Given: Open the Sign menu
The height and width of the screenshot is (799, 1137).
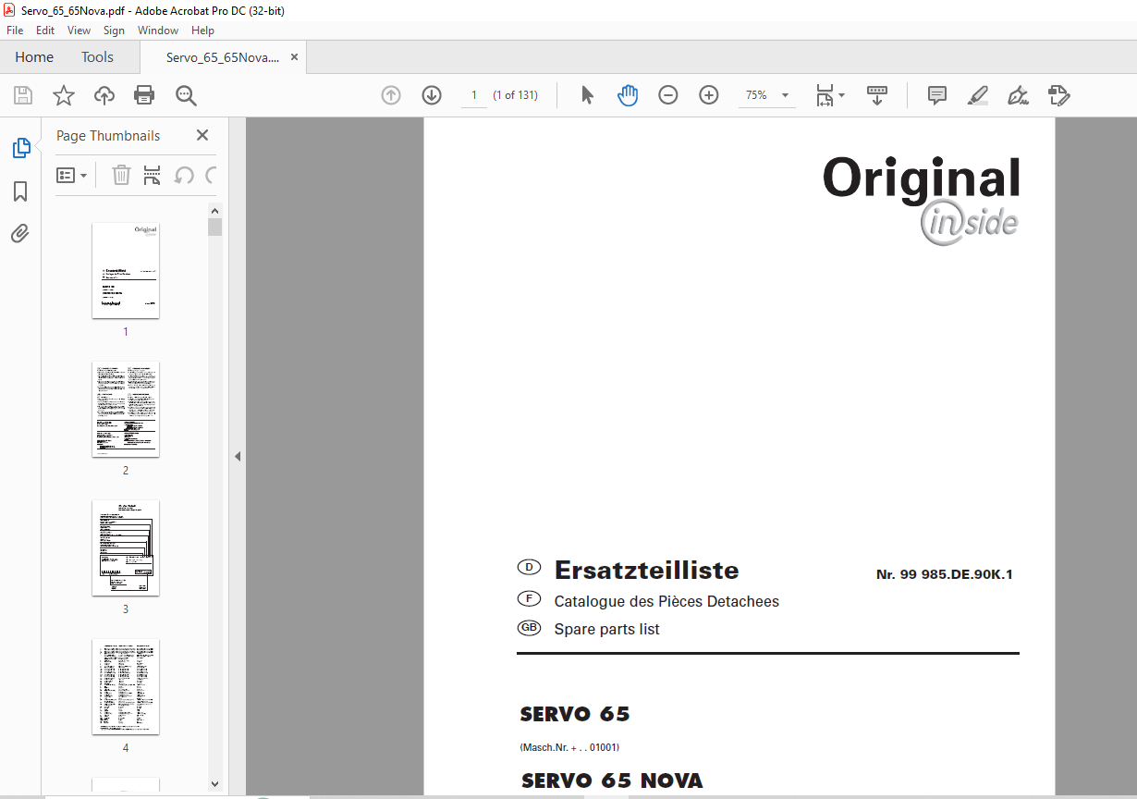Looking at the screenshot, I should click(114, 31).
